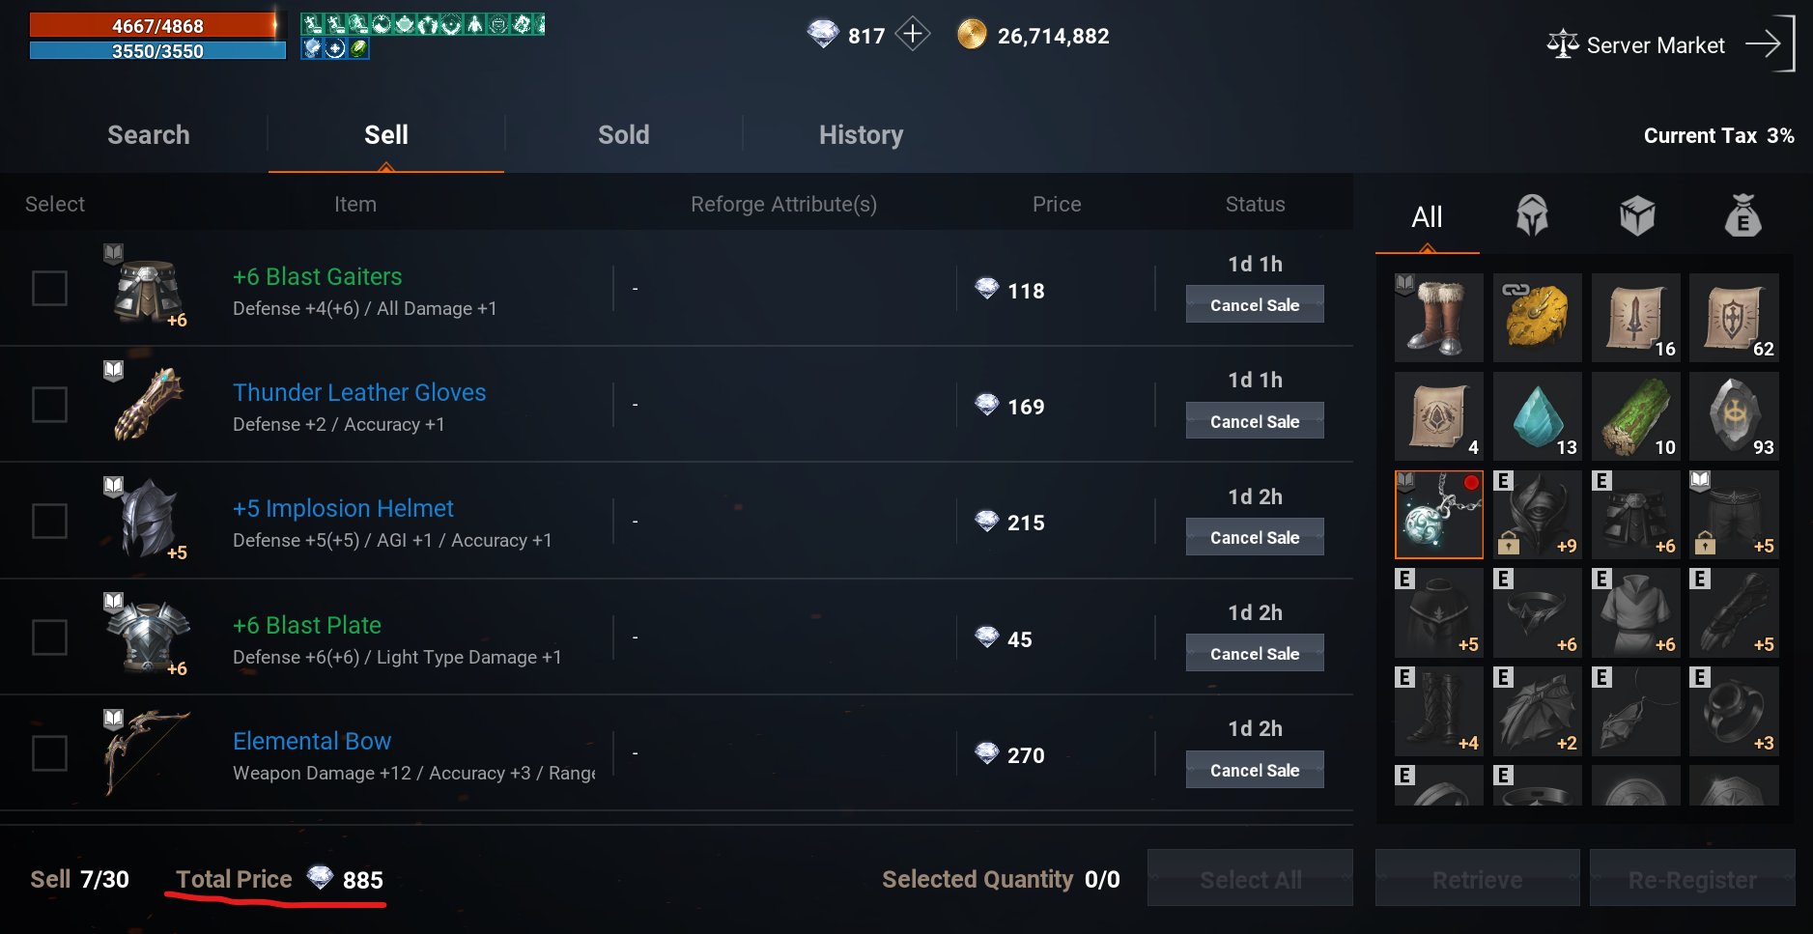Click the gold ore chunk item
Viewport: 1813px width, 934px height.
[x=1537, y=318]
